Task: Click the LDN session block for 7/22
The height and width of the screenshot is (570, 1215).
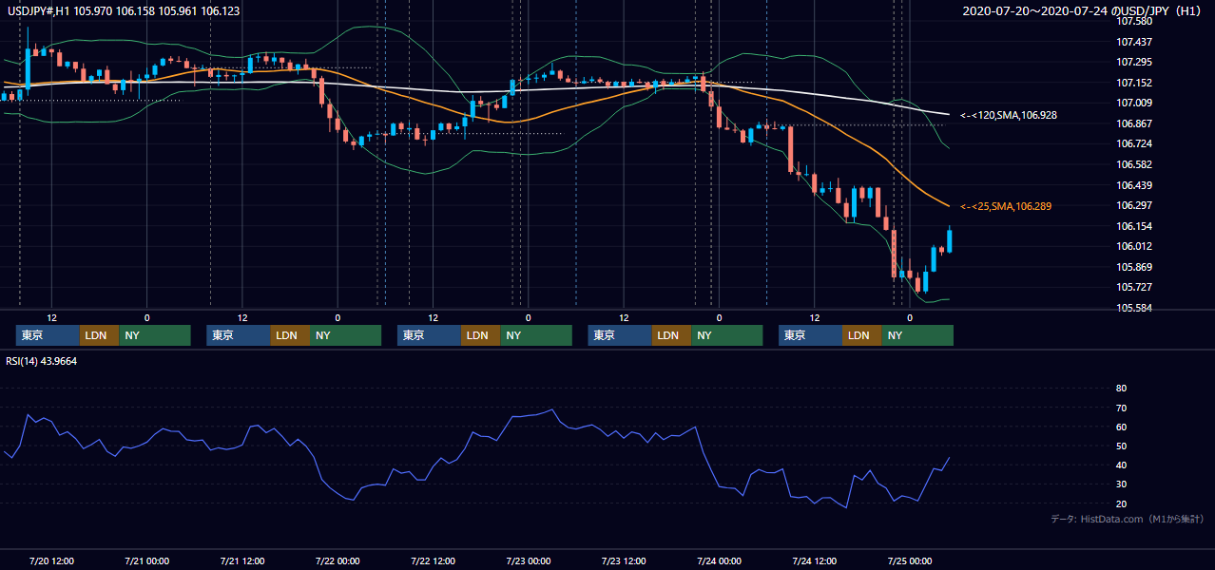Action: 480,335
